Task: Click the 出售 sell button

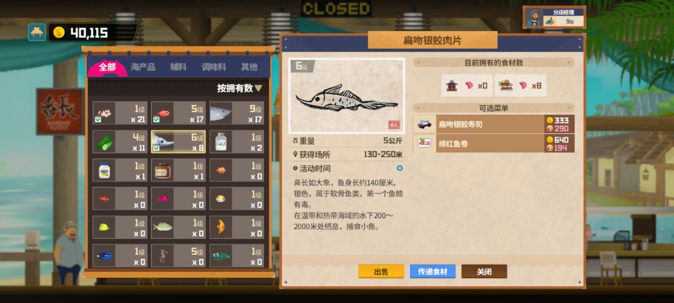Action: [x=381, y=271]
